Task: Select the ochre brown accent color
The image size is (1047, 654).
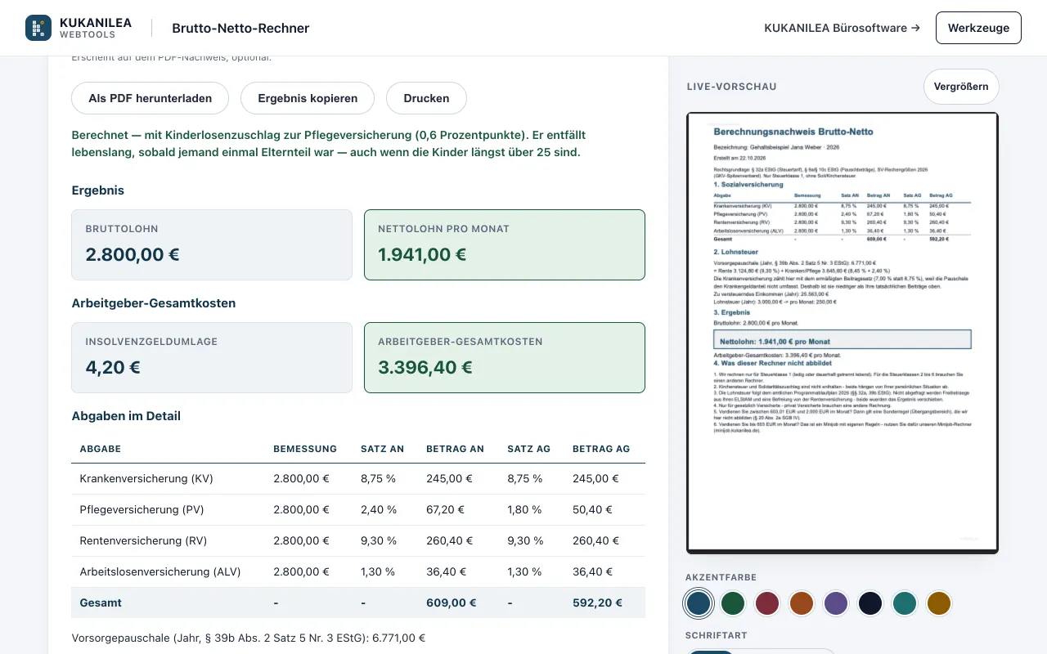Action: (x=939, y=603)
